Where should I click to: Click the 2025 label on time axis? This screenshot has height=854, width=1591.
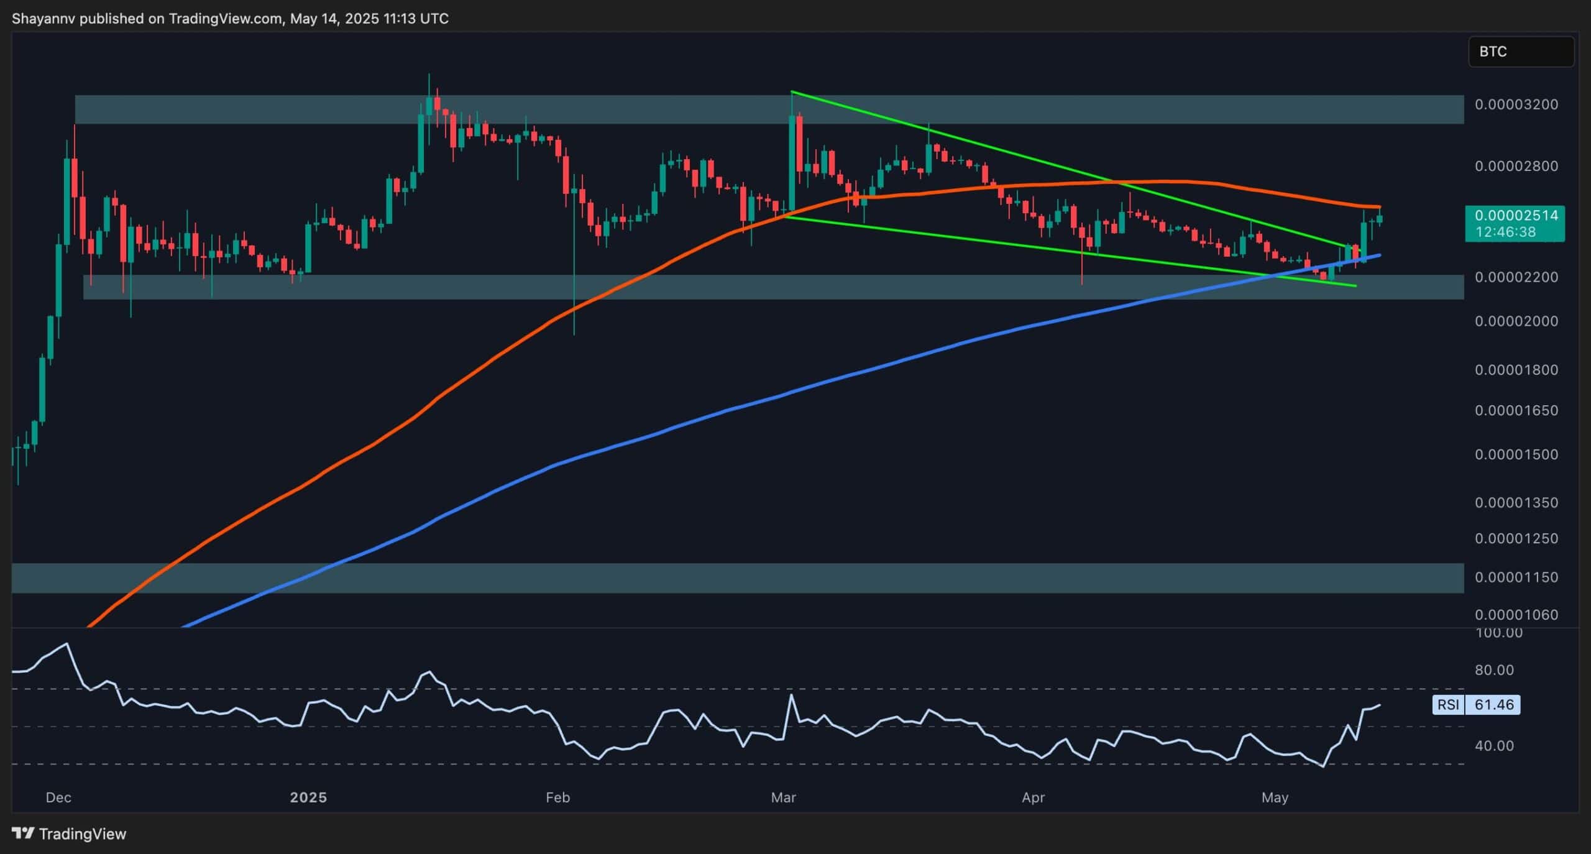(308, 797)
